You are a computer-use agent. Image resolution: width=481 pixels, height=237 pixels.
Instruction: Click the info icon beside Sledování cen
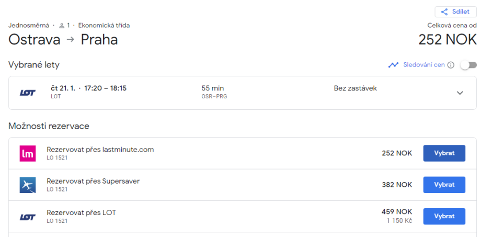[x=451, y=65]
